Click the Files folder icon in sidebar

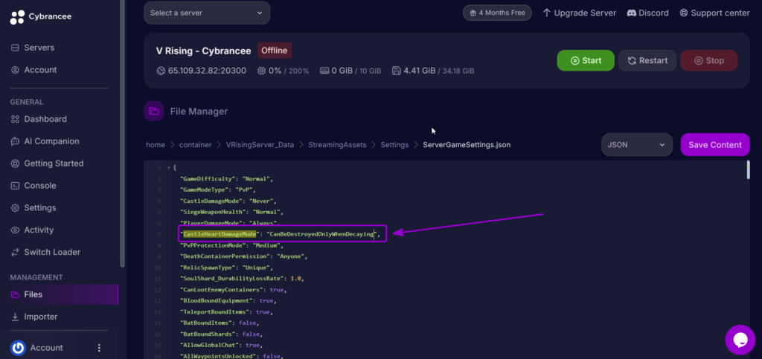click(x=15, y=294)
